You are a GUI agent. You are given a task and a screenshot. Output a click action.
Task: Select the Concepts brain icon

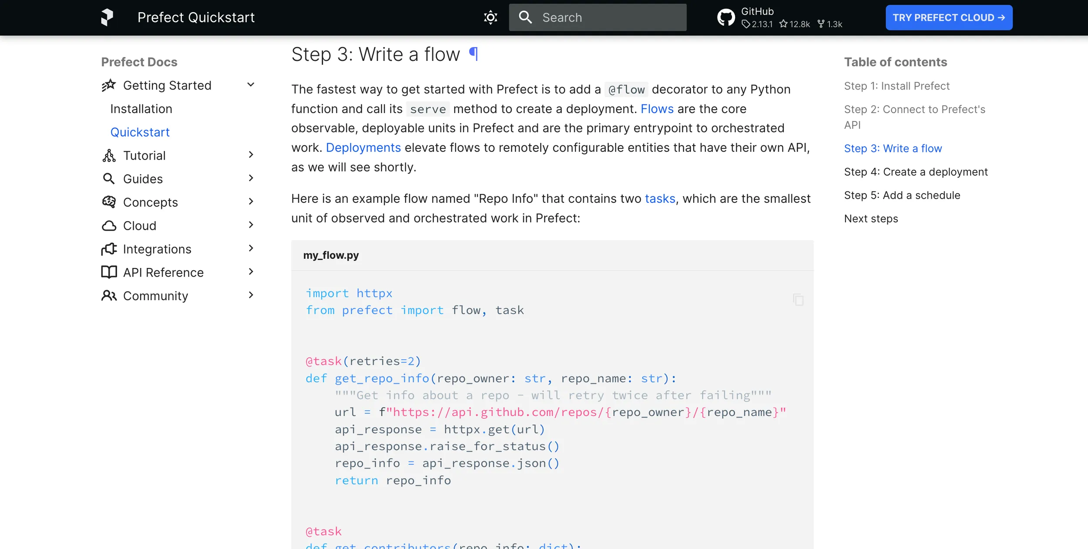tap(108, 202)
